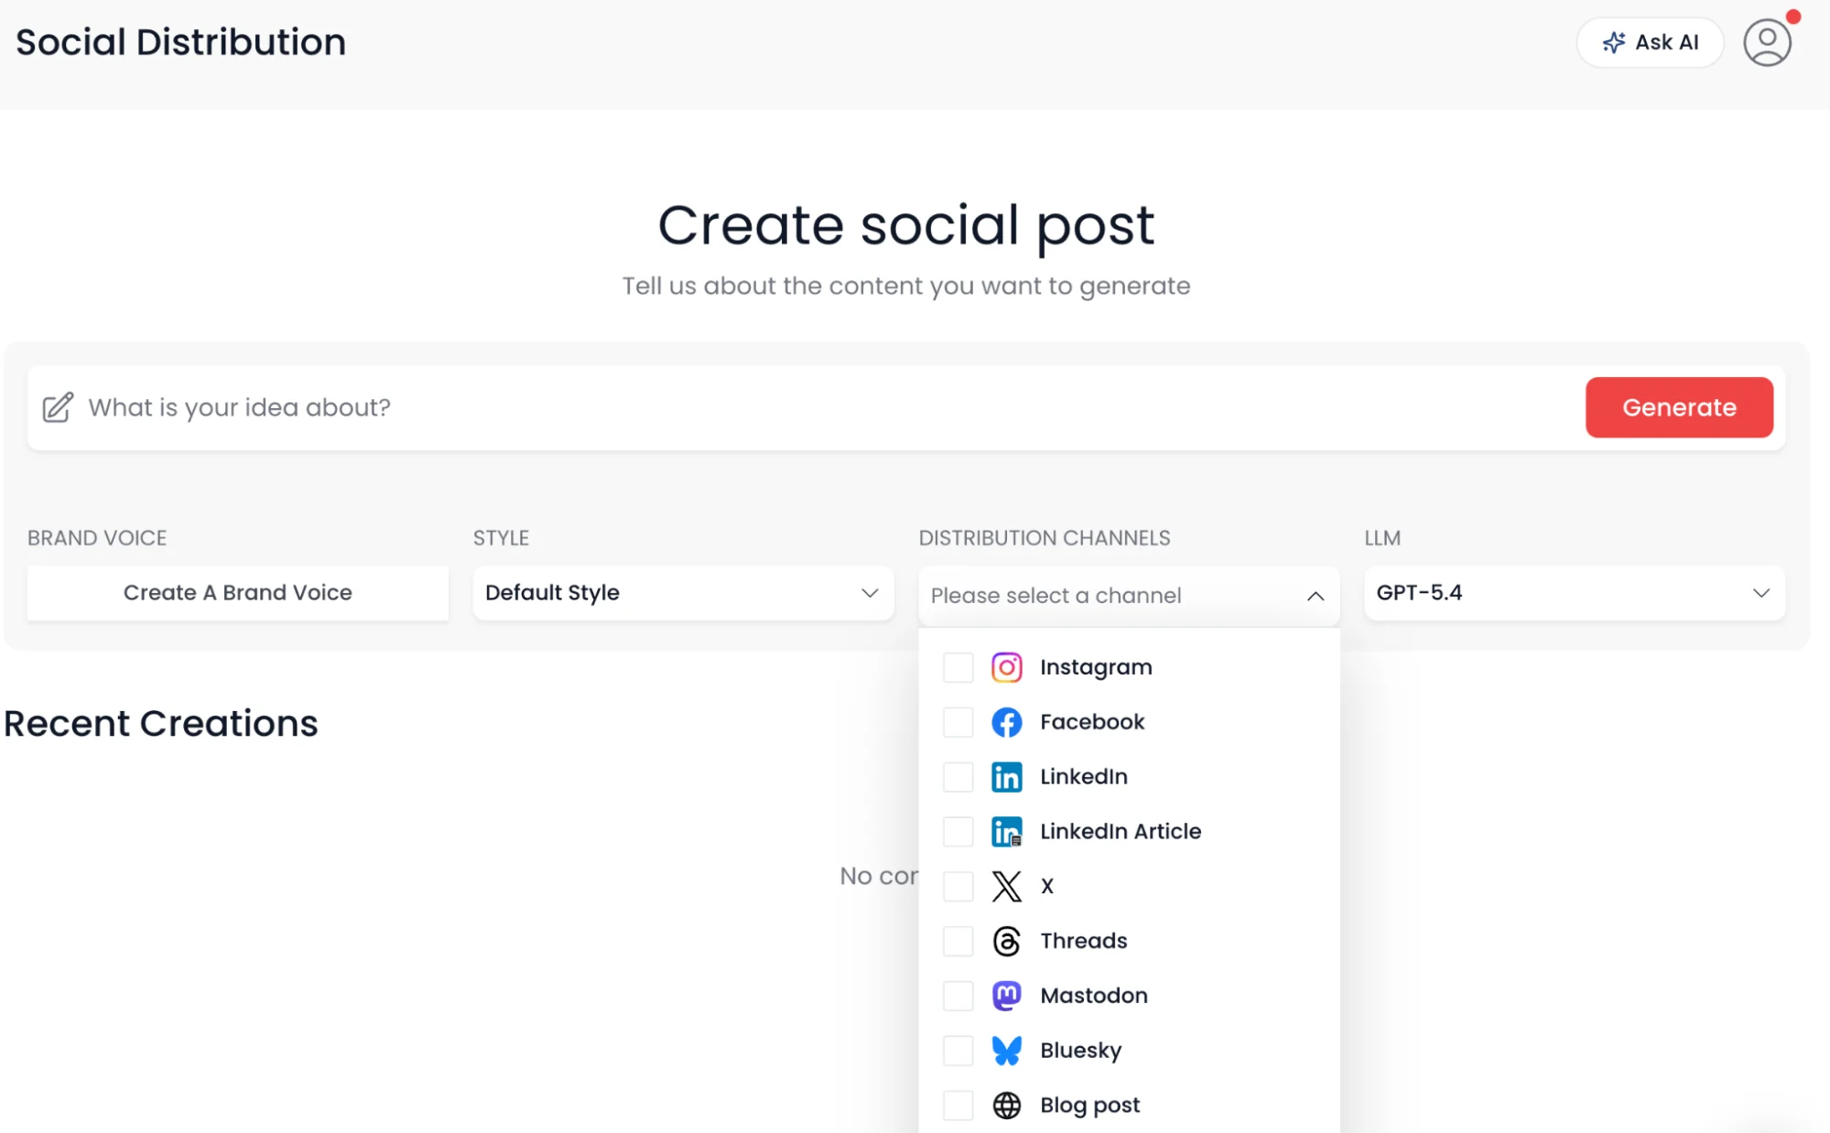Click the Threads logo icon
This screenshot has width=1830, height=1133.
[1006, 941]
